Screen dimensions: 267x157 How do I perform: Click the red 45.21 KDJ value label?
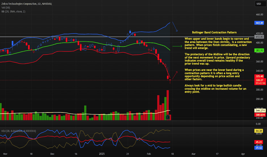(x=259, y=142)
